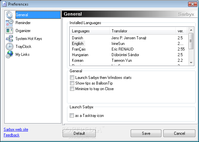Click version 2.55 cell

tap(181, 49)
